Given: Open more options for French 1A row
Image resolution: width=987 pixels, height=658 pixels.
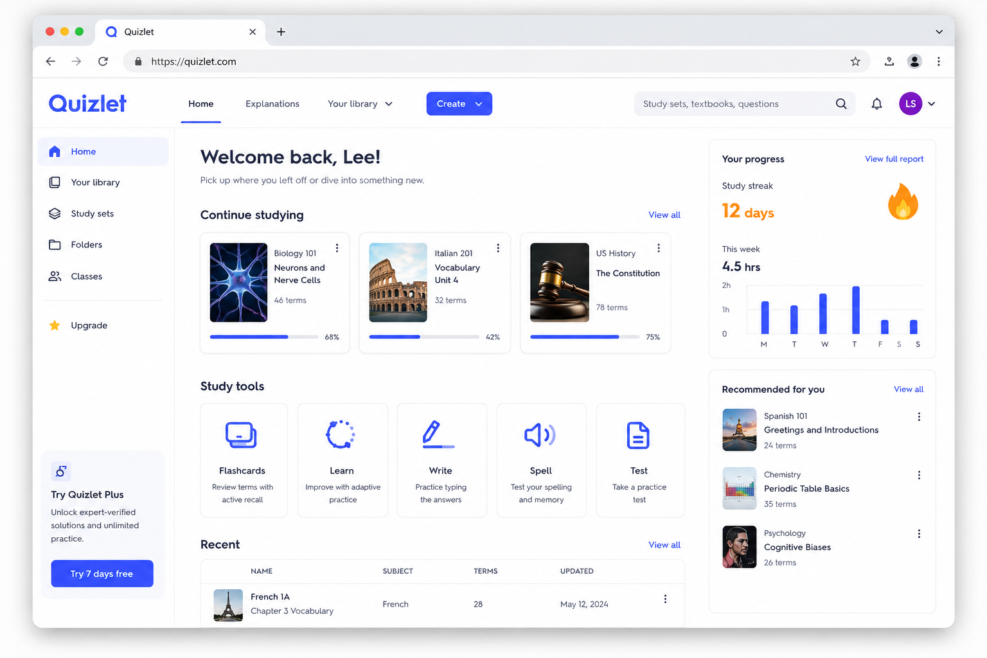Looking at the screenshot, I should tap(665, 600).
